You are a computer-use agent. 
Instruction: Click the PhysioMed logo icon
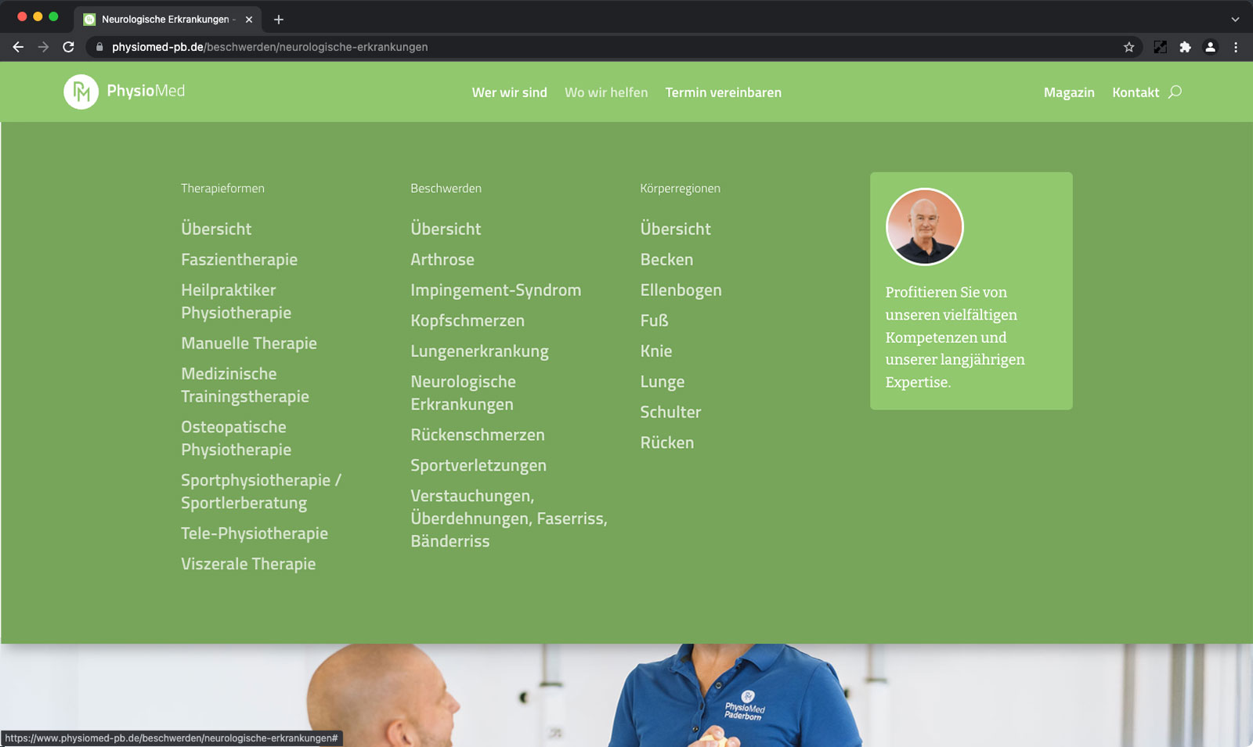click(81, 92)
